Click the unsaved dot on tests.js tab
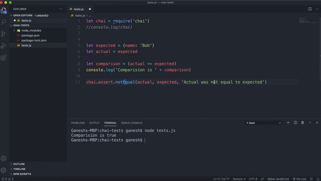 point(90,9)
